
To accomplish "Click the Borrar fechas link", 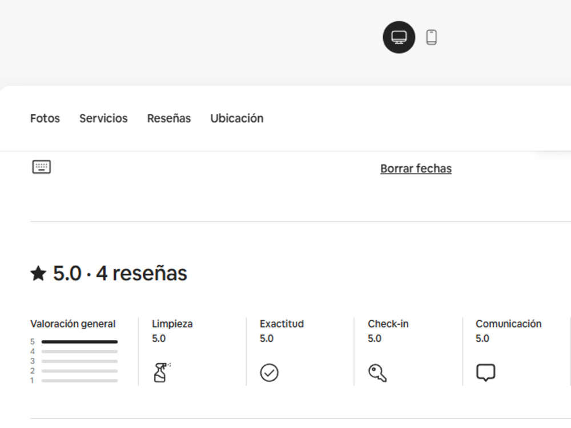I will coord(416,168).
